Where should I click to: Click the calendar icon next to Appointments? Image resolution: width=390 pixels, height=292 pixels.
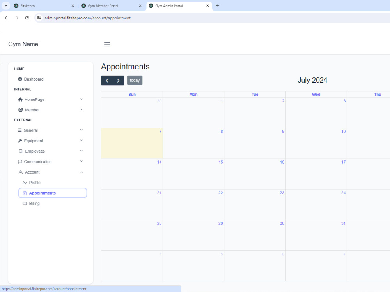[x=25, y=193]
